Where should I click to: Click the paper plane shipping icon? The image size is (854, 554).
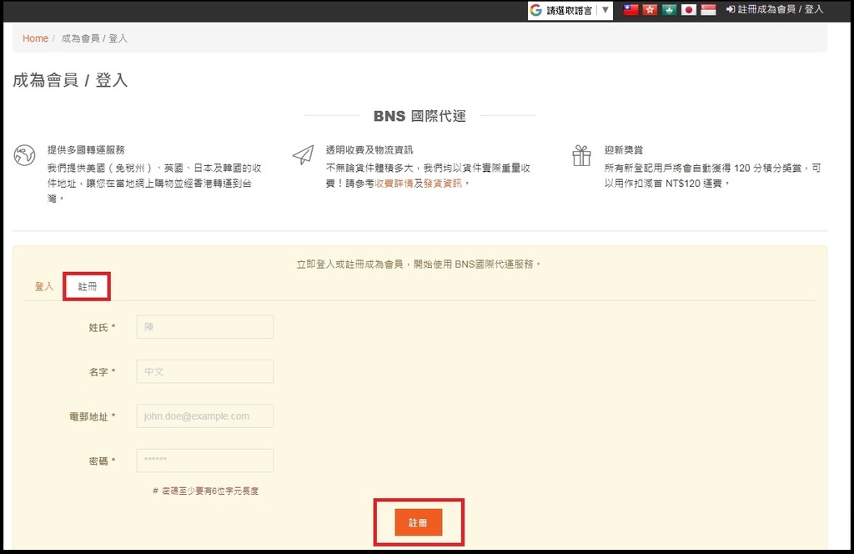coord(303,155)
